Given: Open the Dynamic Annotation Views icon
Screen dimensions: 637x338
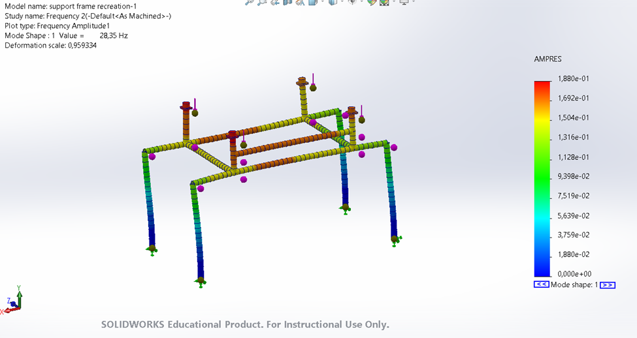Looking at the screenshot, I should point(300,2).
